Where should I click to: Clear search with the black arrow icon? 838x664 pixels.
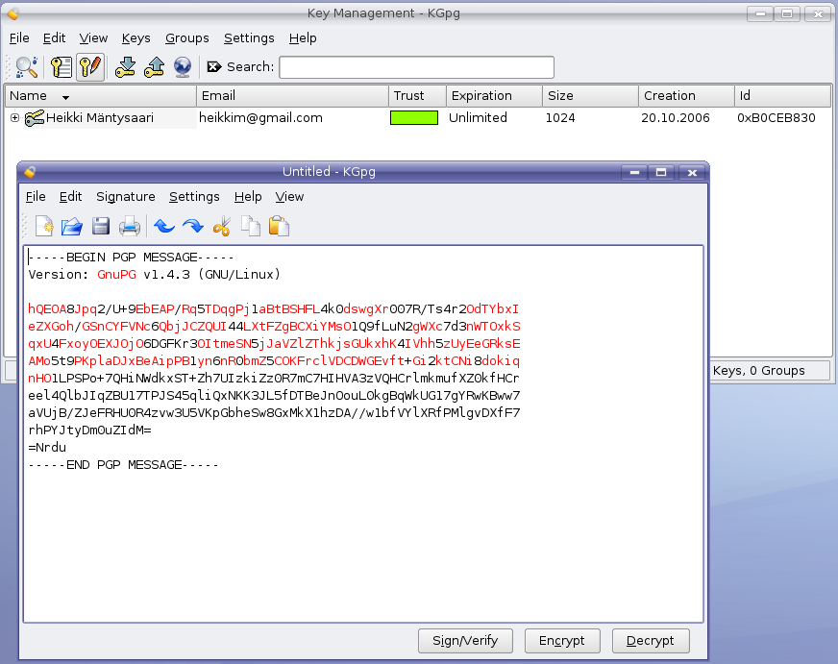[213, 67]
